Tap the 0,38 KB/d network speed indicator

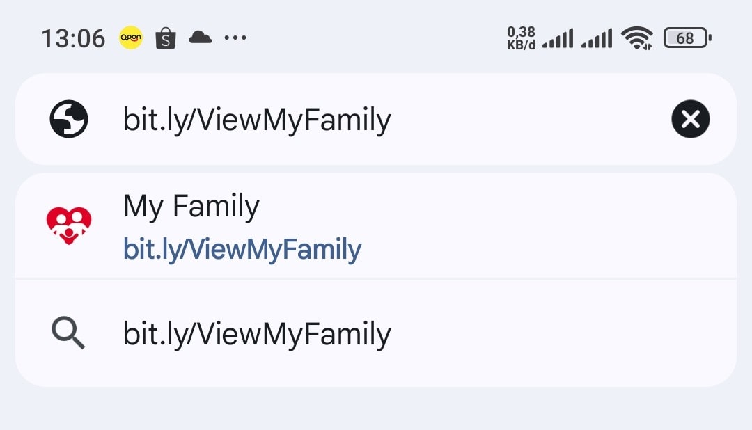coord(521,38)
